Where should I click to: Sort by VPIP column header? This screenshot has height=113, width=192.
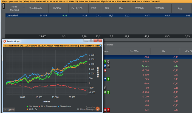[94, 8]
